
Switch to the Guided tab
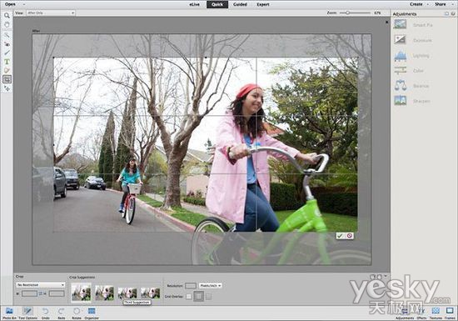(240, 4)
